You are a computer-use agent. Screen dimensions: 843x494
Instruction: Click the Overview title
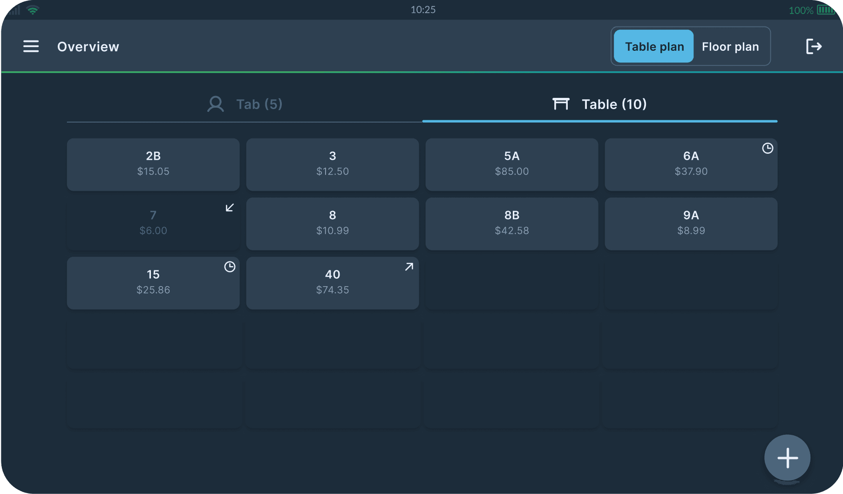click(x=88, y=47)
